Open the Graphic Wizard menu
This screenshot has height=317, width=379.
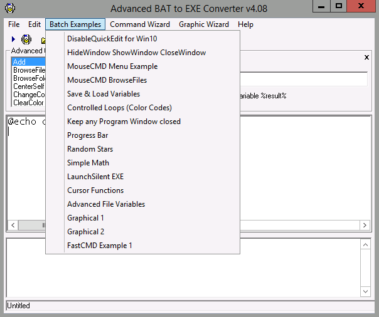(203, 24)
